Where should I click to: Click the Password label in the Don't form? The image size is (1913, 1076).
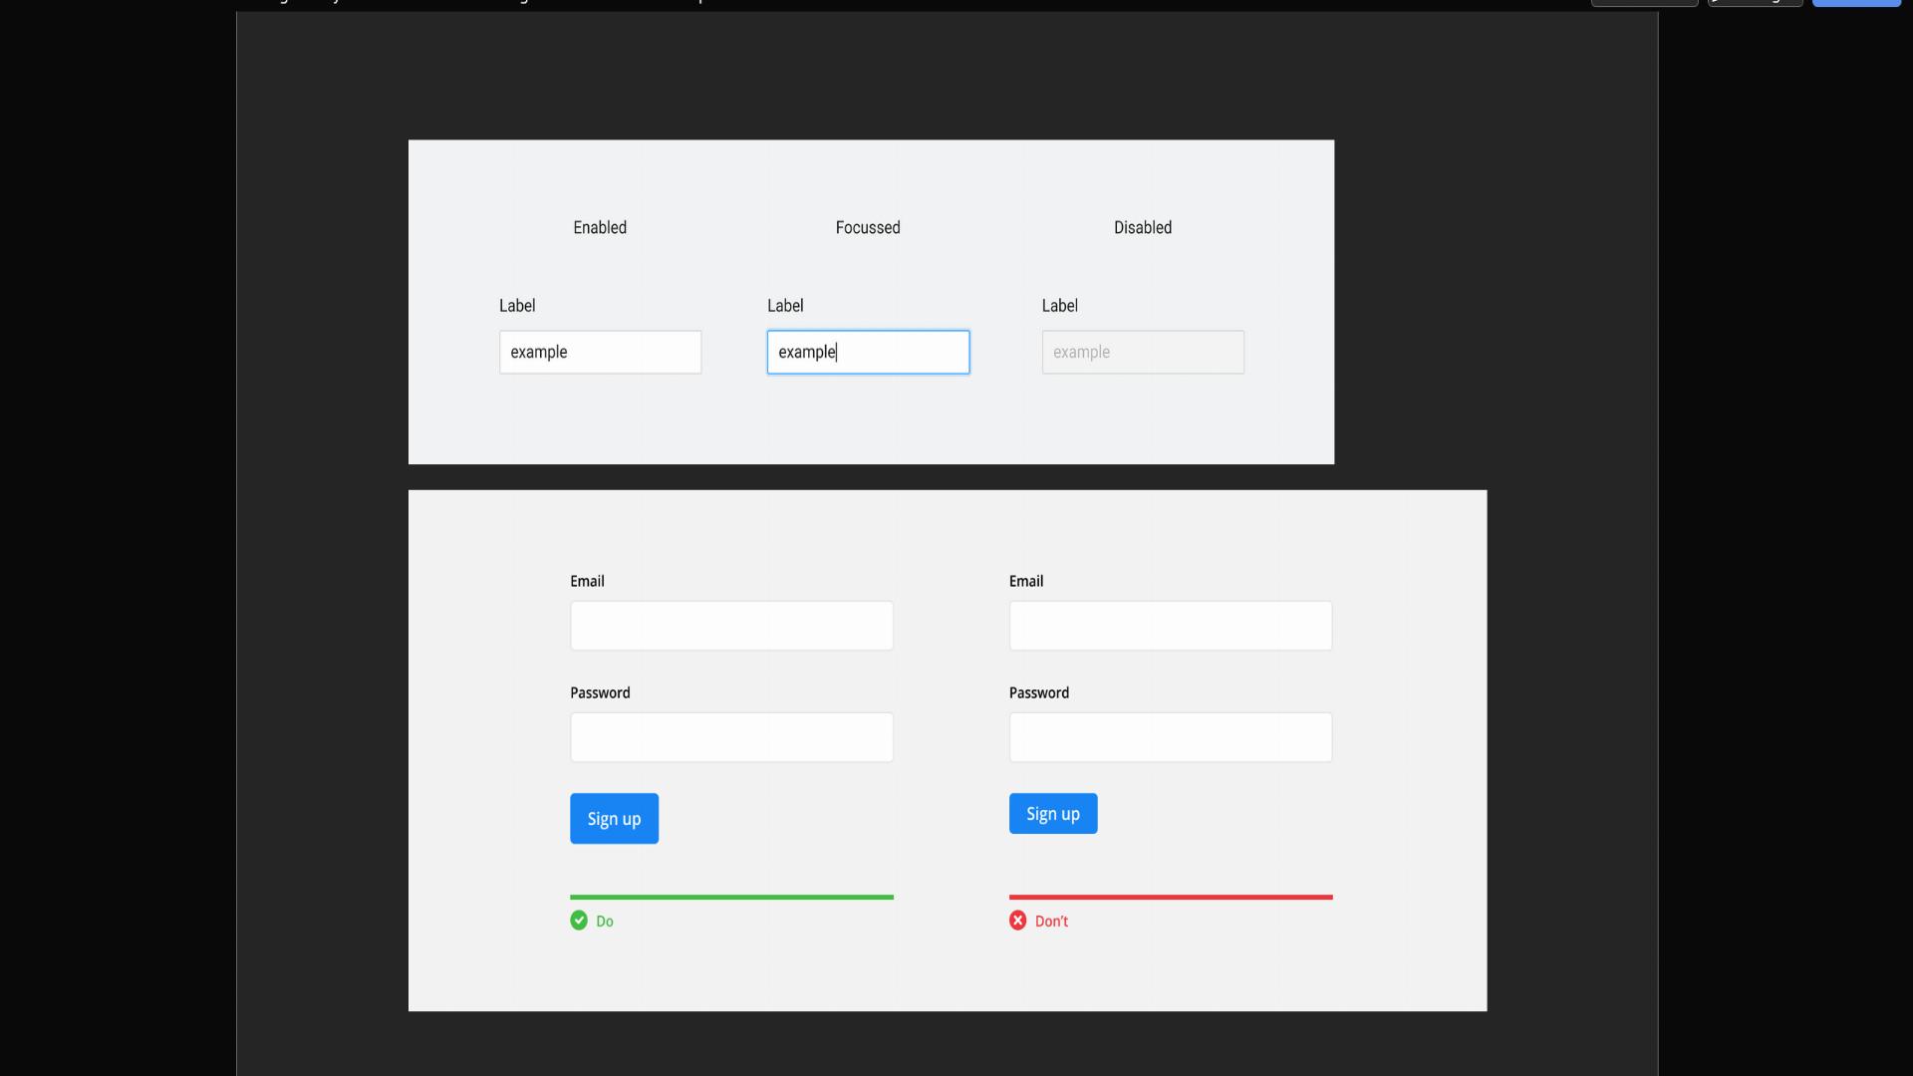click(1039, 692)
